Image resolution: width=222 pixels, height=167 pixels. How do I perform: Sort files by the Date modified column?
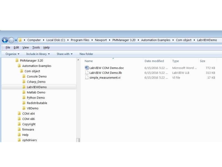154,61
